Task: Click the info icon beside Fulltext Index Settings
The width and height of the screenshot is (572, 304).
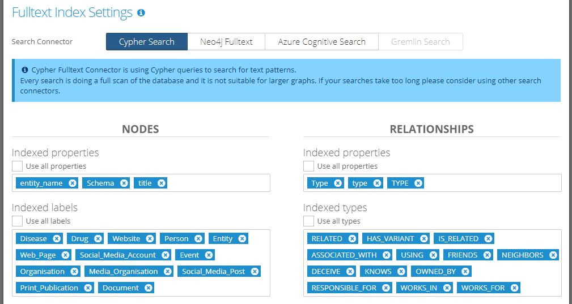Action: tap(141, 12)
